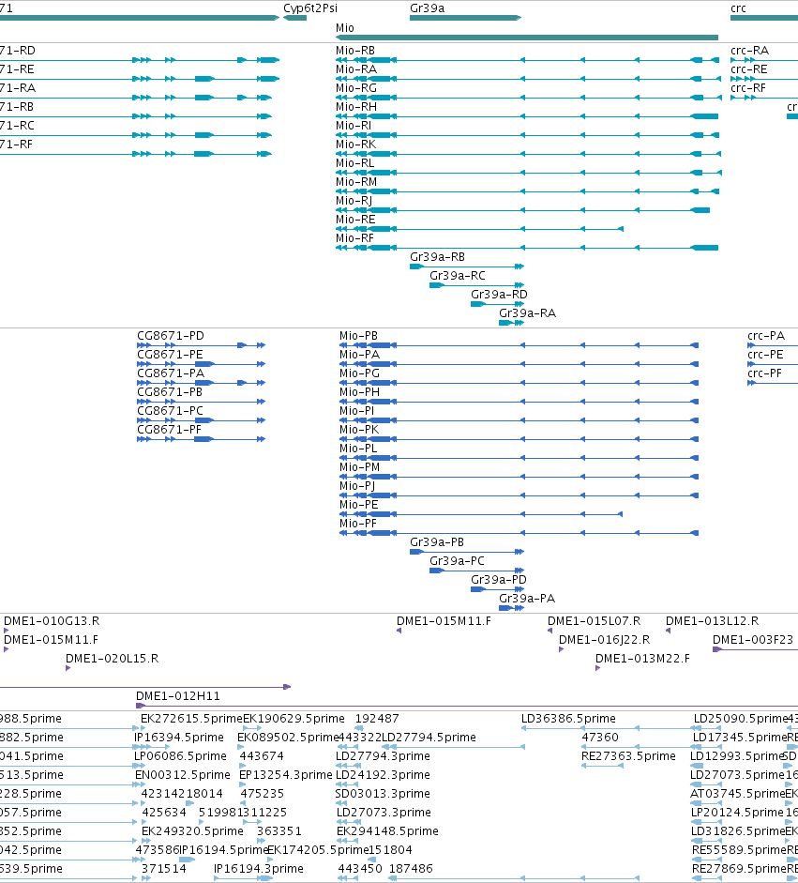This screenshot has height=883, width=798.
Task: Choose protein label Mio-PI
Action: (356, 410)
